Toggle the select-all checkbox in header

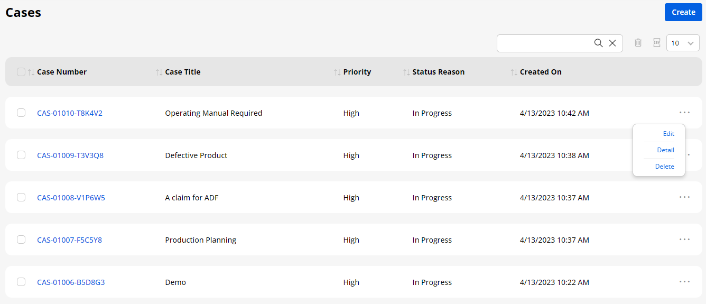click(x=21, y=72)
